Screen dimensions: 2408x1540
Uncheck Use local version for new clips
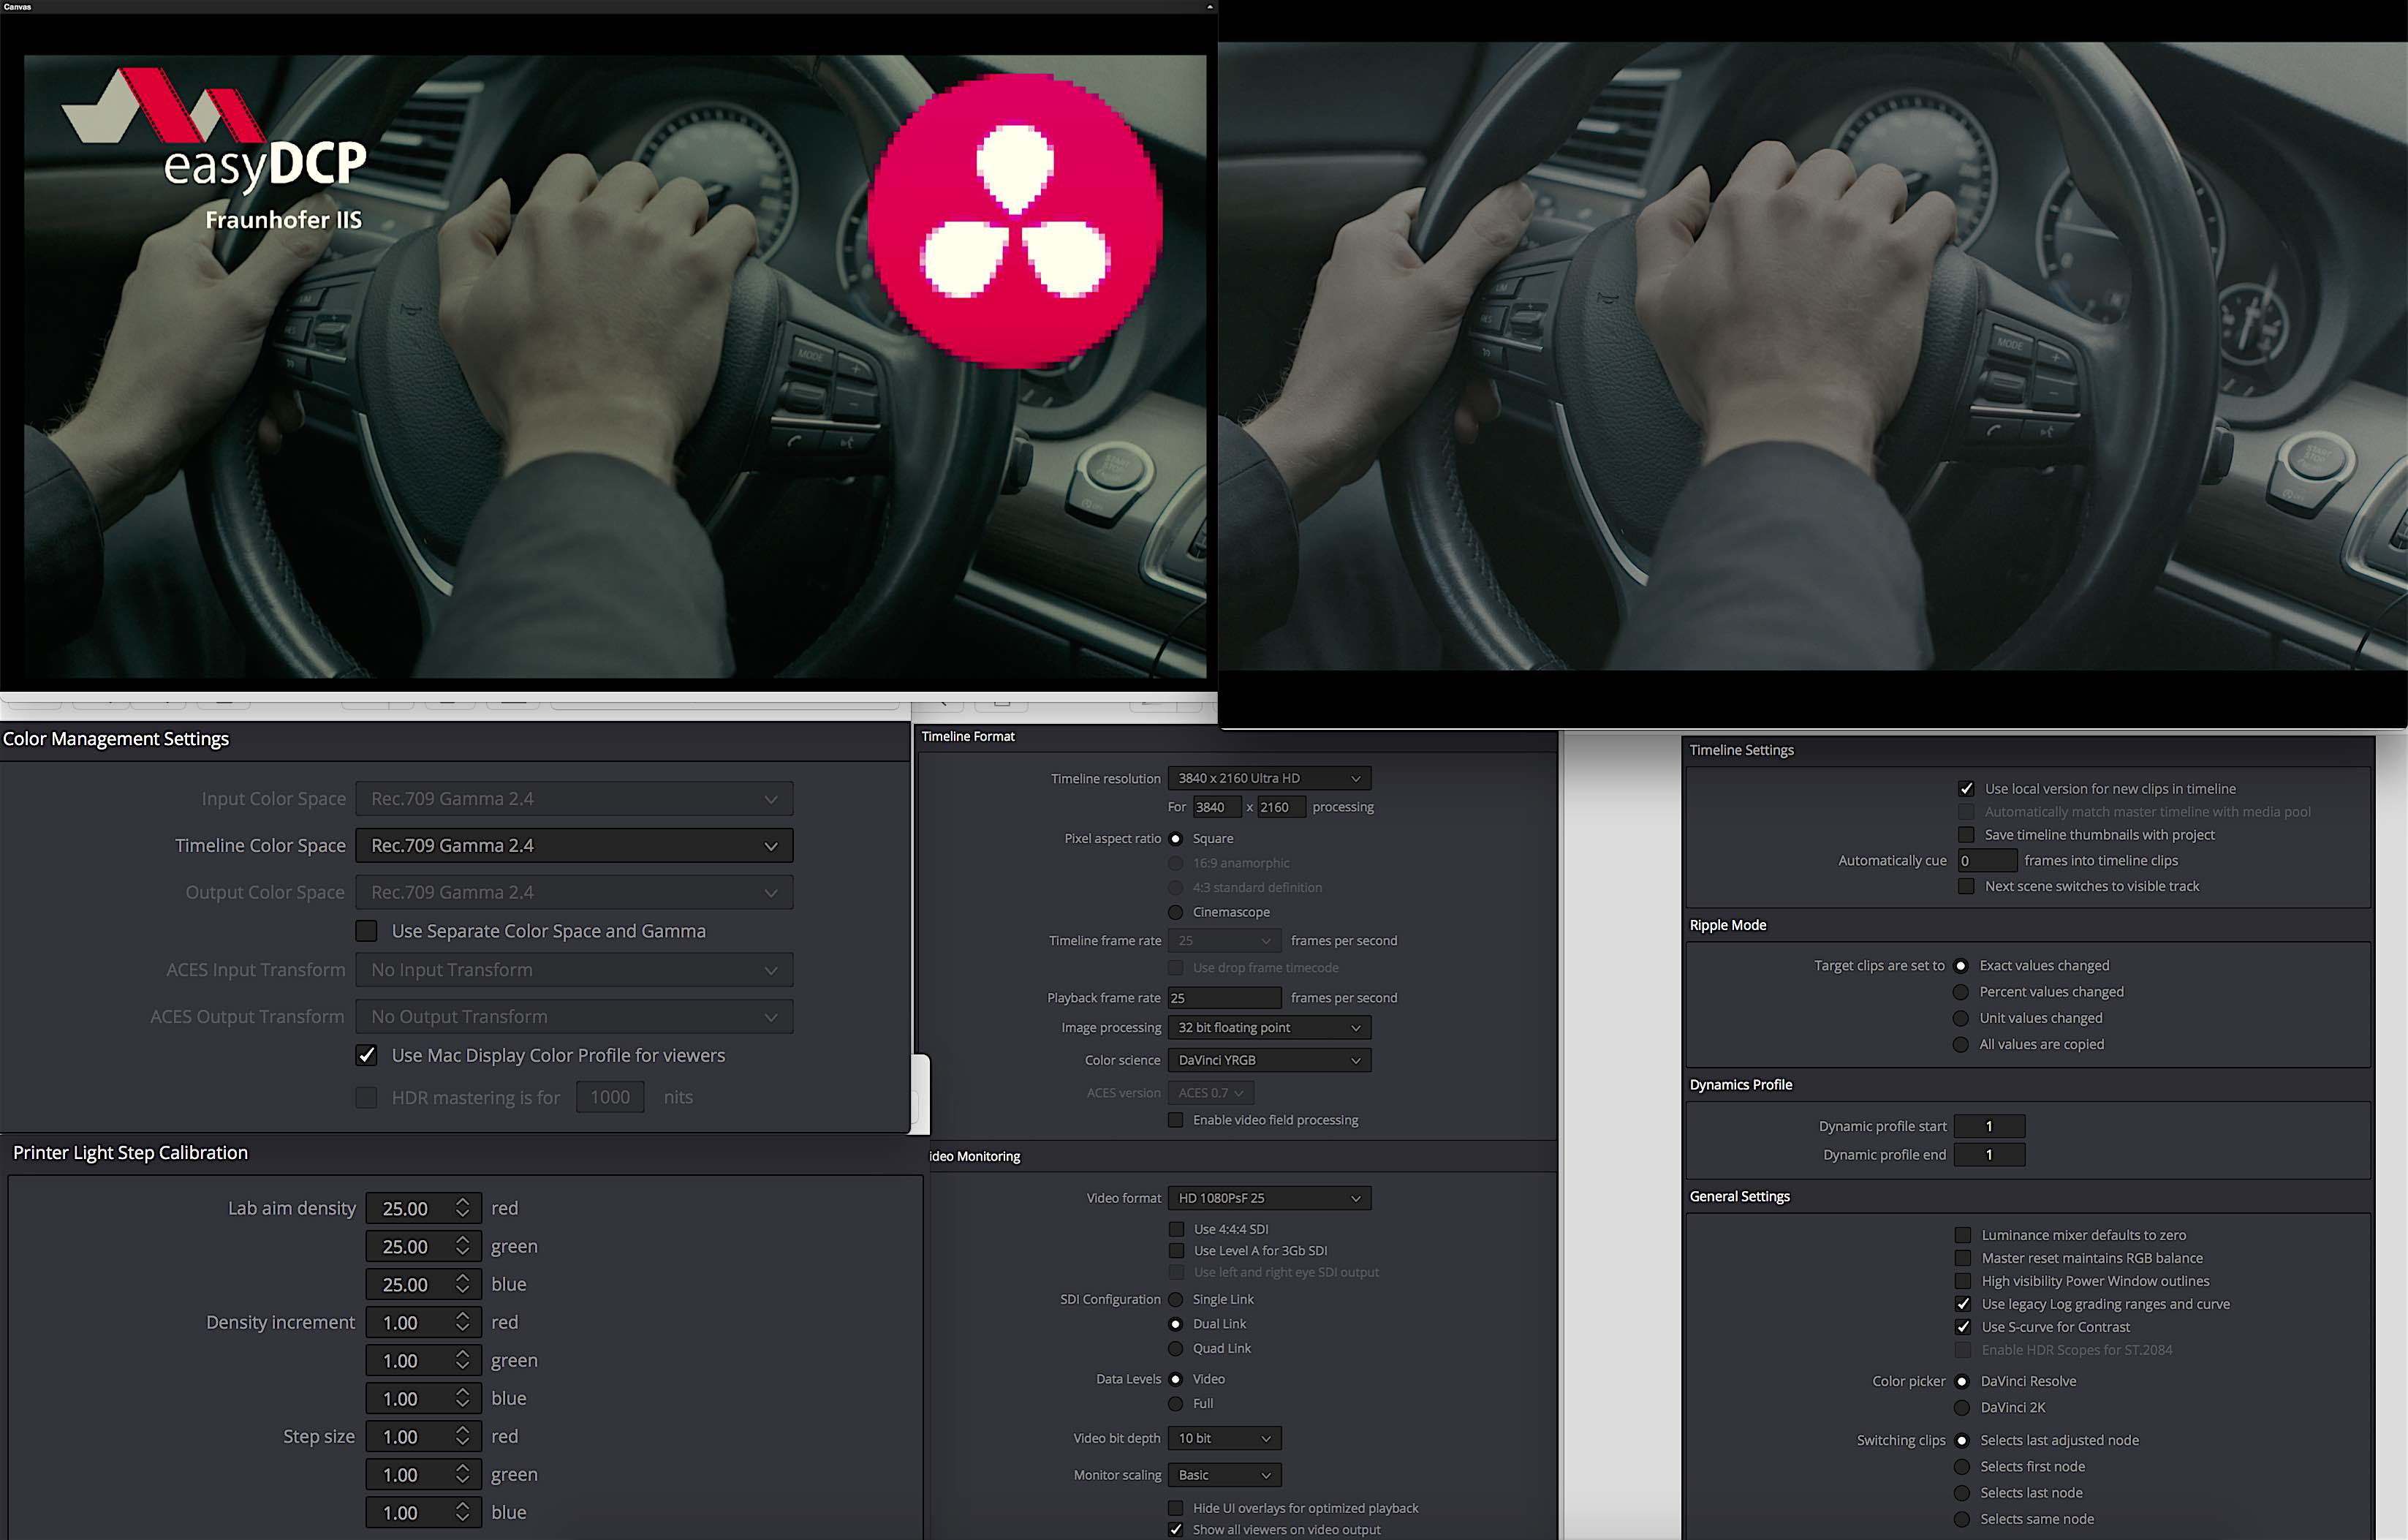(1966, 789)
